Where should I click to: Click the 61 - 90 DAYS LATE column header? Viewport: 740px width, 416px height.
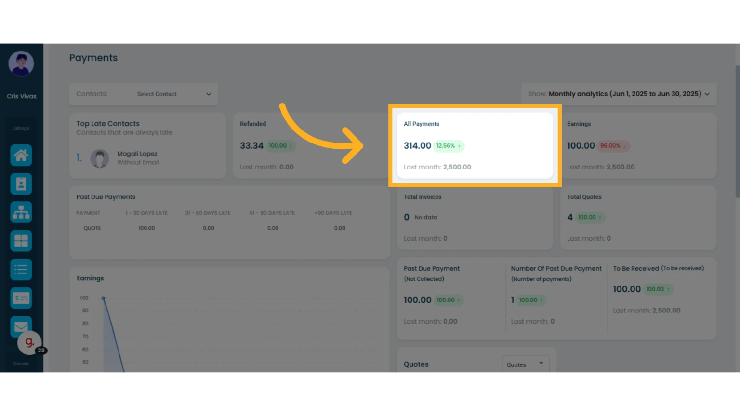pyautogui.click(x=272, y=213)
